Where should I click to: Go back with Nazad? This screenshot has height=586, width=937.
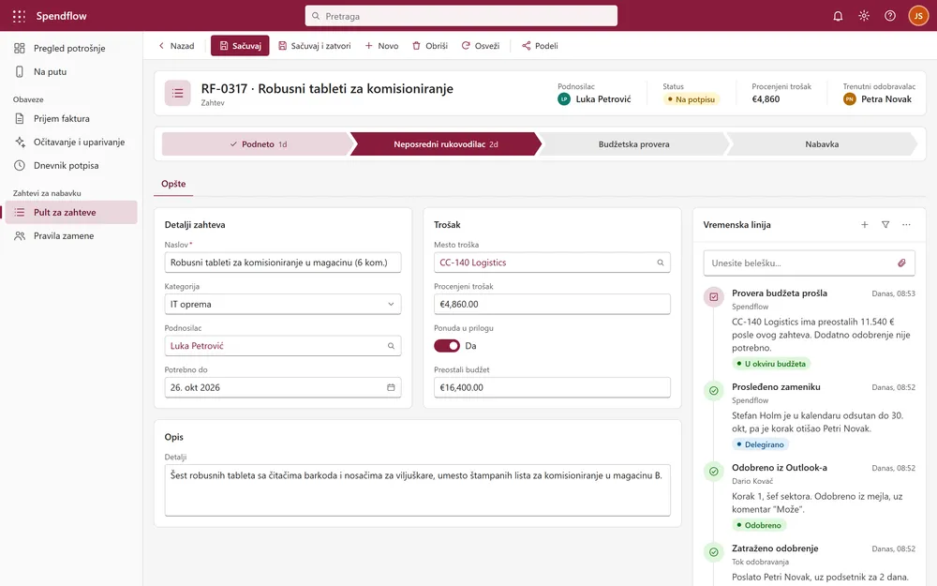click(x=176, y=46)
